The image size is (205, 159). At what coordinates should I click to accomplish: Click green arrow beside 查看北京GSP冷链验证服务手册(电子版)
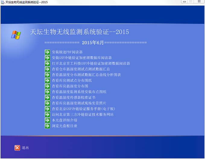[x=47, y=109]
